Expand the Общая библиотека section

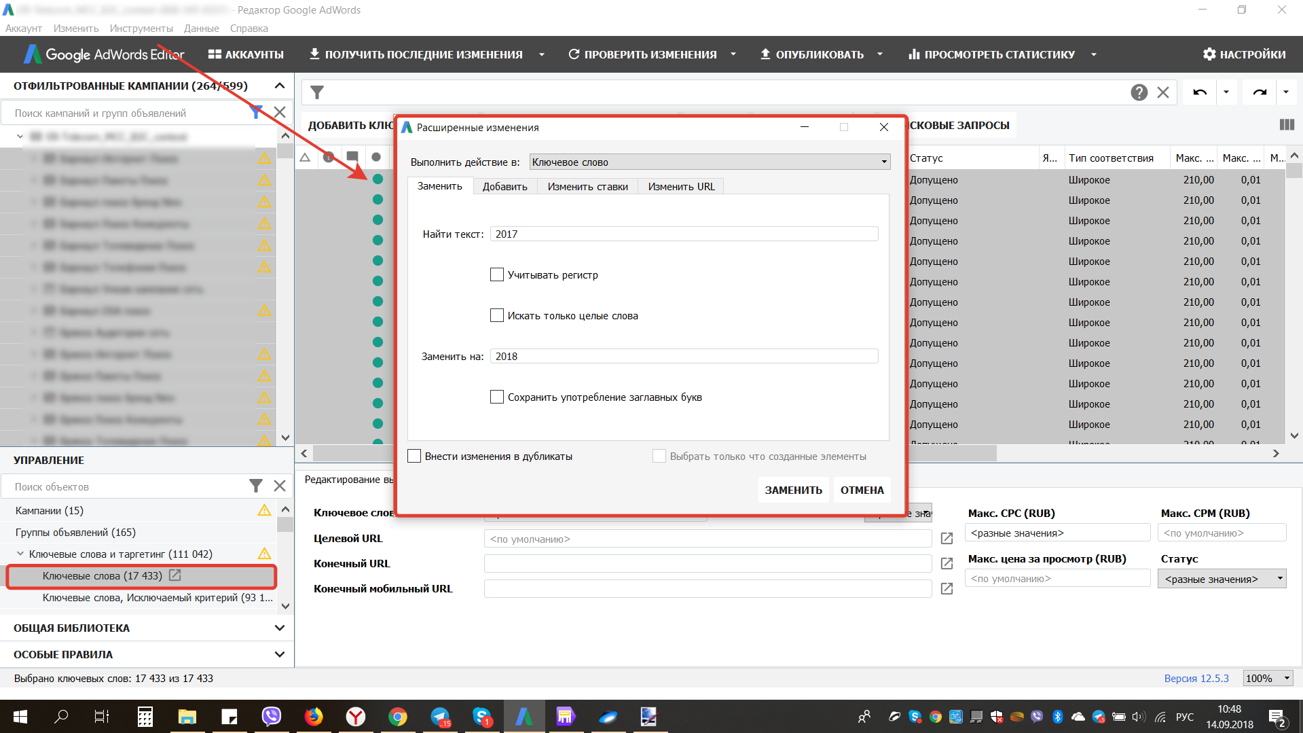tap(279, 628)
